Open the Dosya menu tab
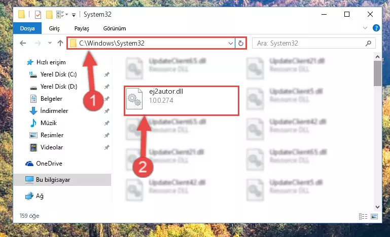 tap(27, 28)
